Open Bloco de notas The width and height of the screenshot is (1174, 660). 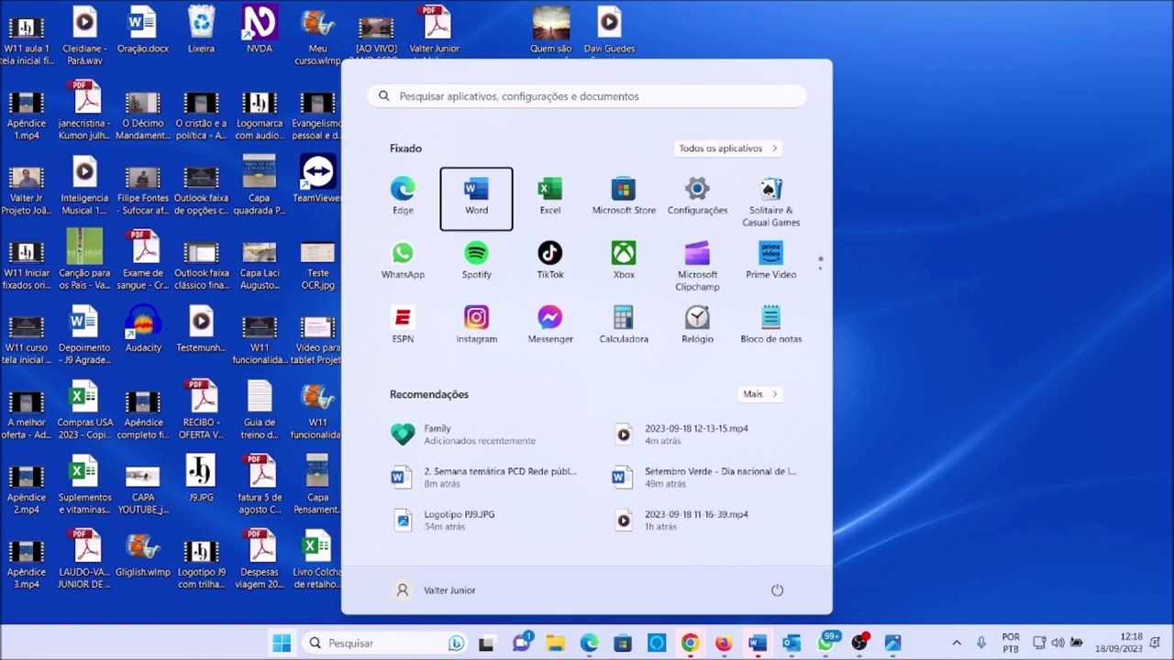(770, 325)
